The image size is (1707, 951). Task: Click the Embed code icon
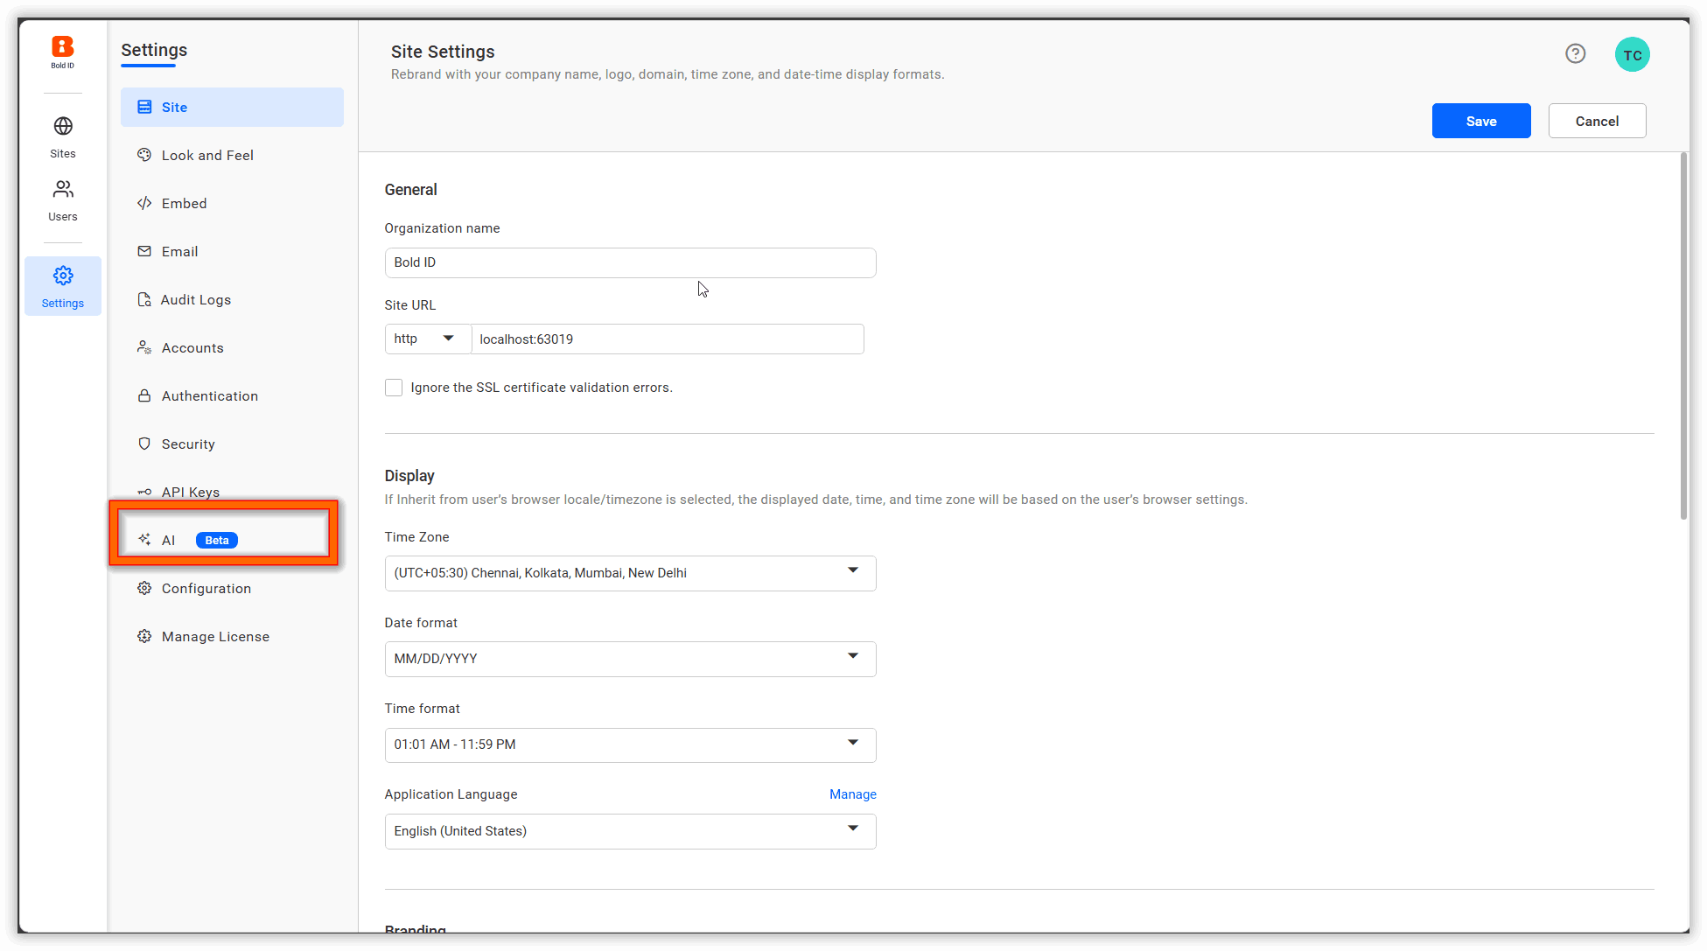pos(144,203)
